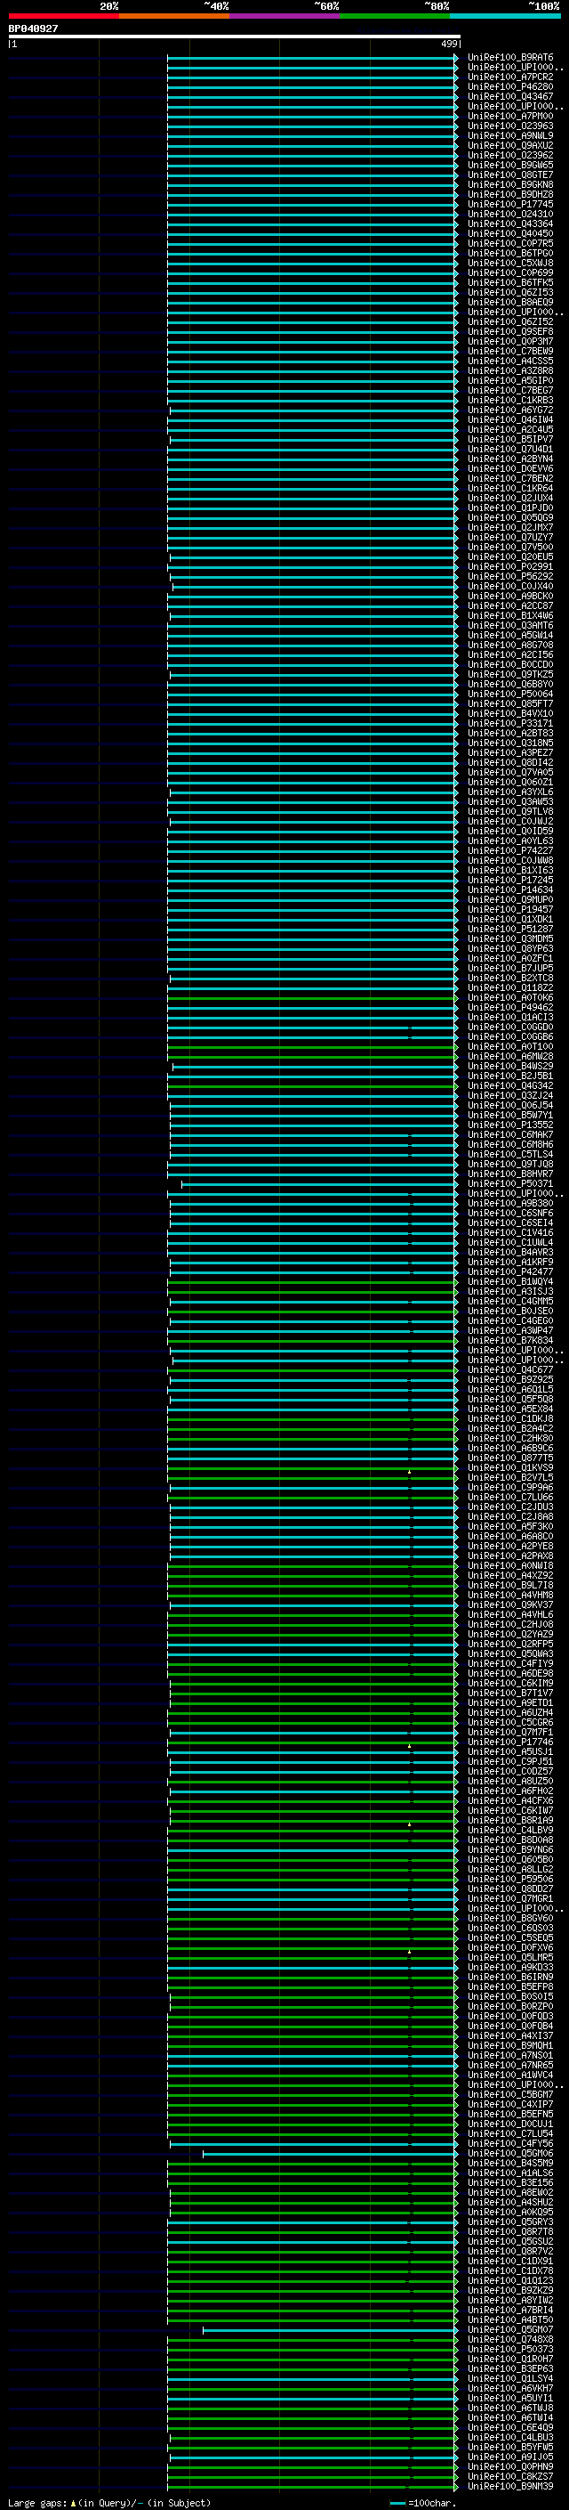Open hit UniRef100_A5UYI1
Screen dimensions: 569x2510
coord(509,2399)
